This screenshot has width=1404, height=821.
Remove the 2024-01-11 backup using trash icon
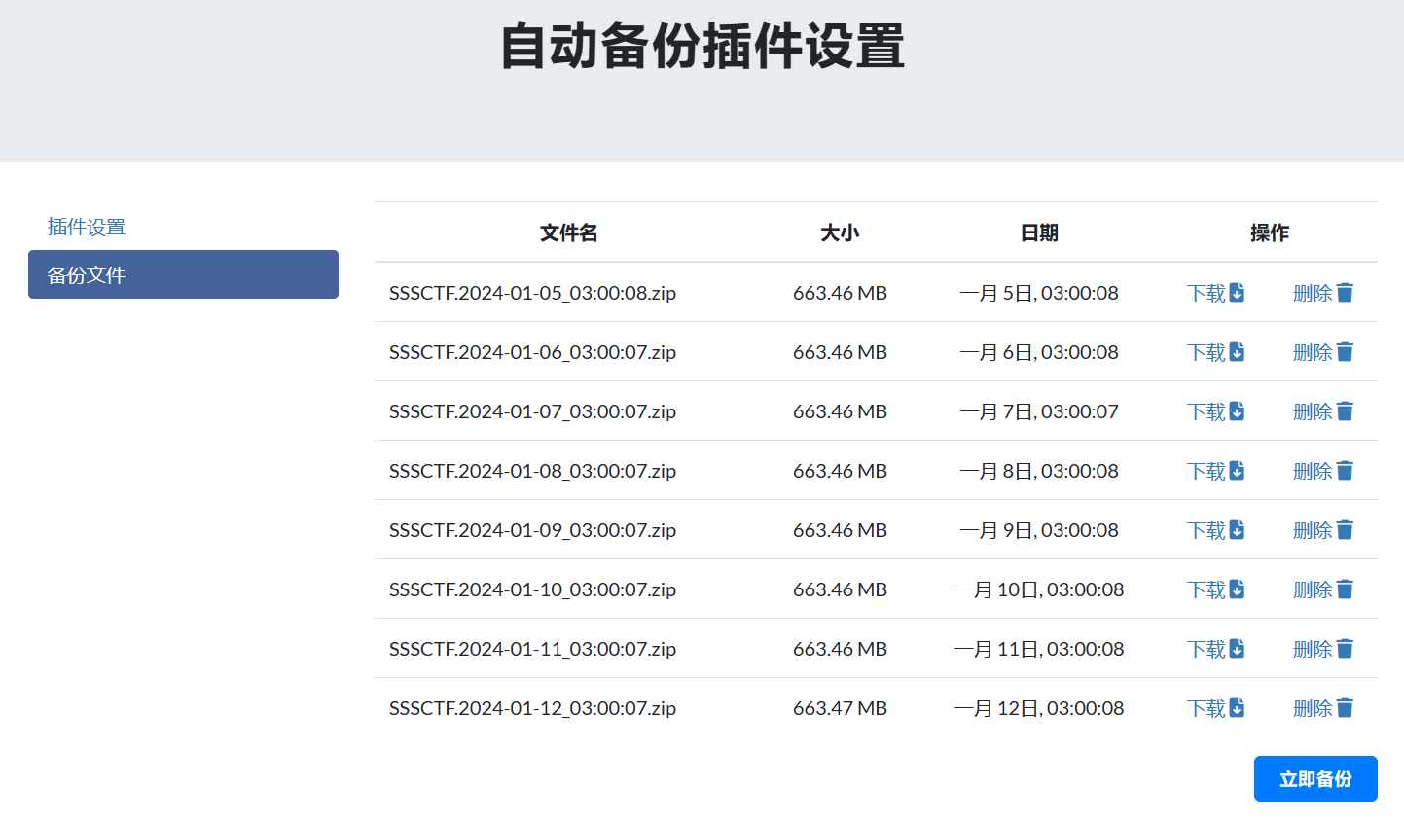(x=1345, y=649)
